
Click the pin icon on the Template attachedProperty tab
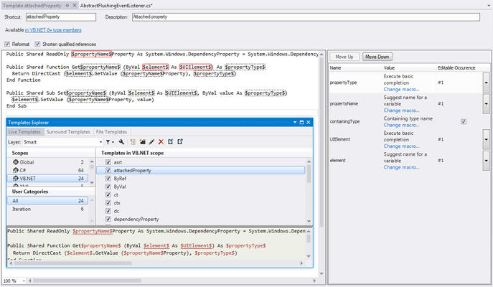66,4
